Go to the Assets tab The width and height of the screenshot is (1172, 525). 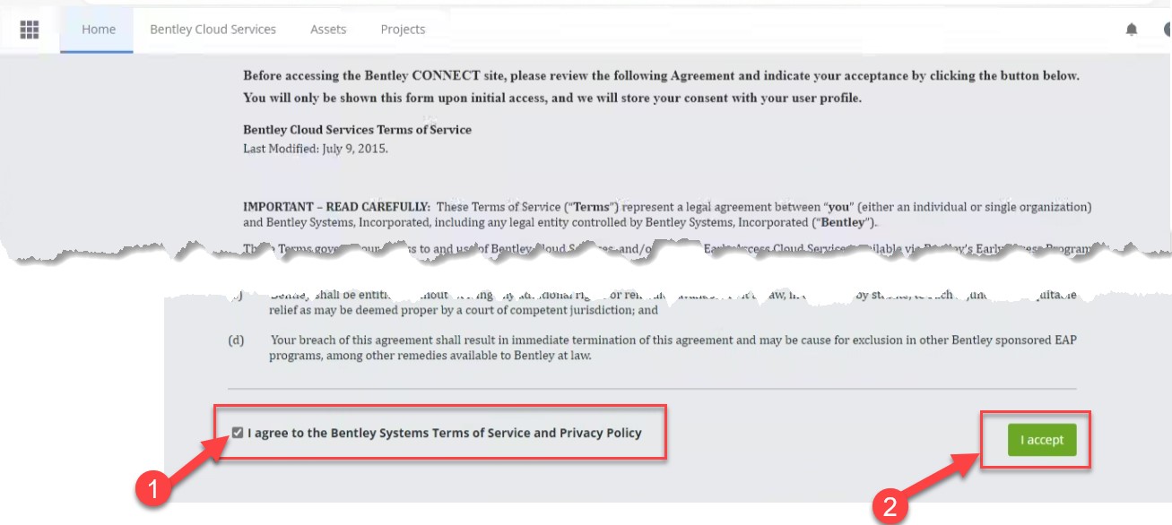(x=328, y=30)
